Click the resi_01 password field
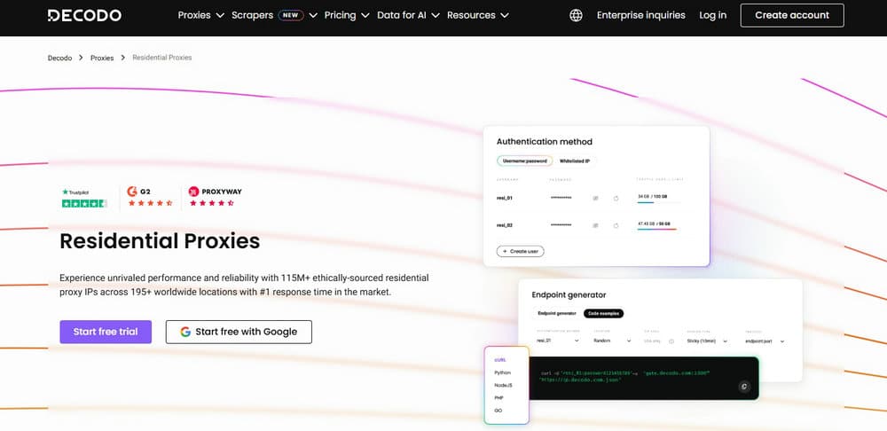Screen dimensions: 887x431 pos(561,198)
